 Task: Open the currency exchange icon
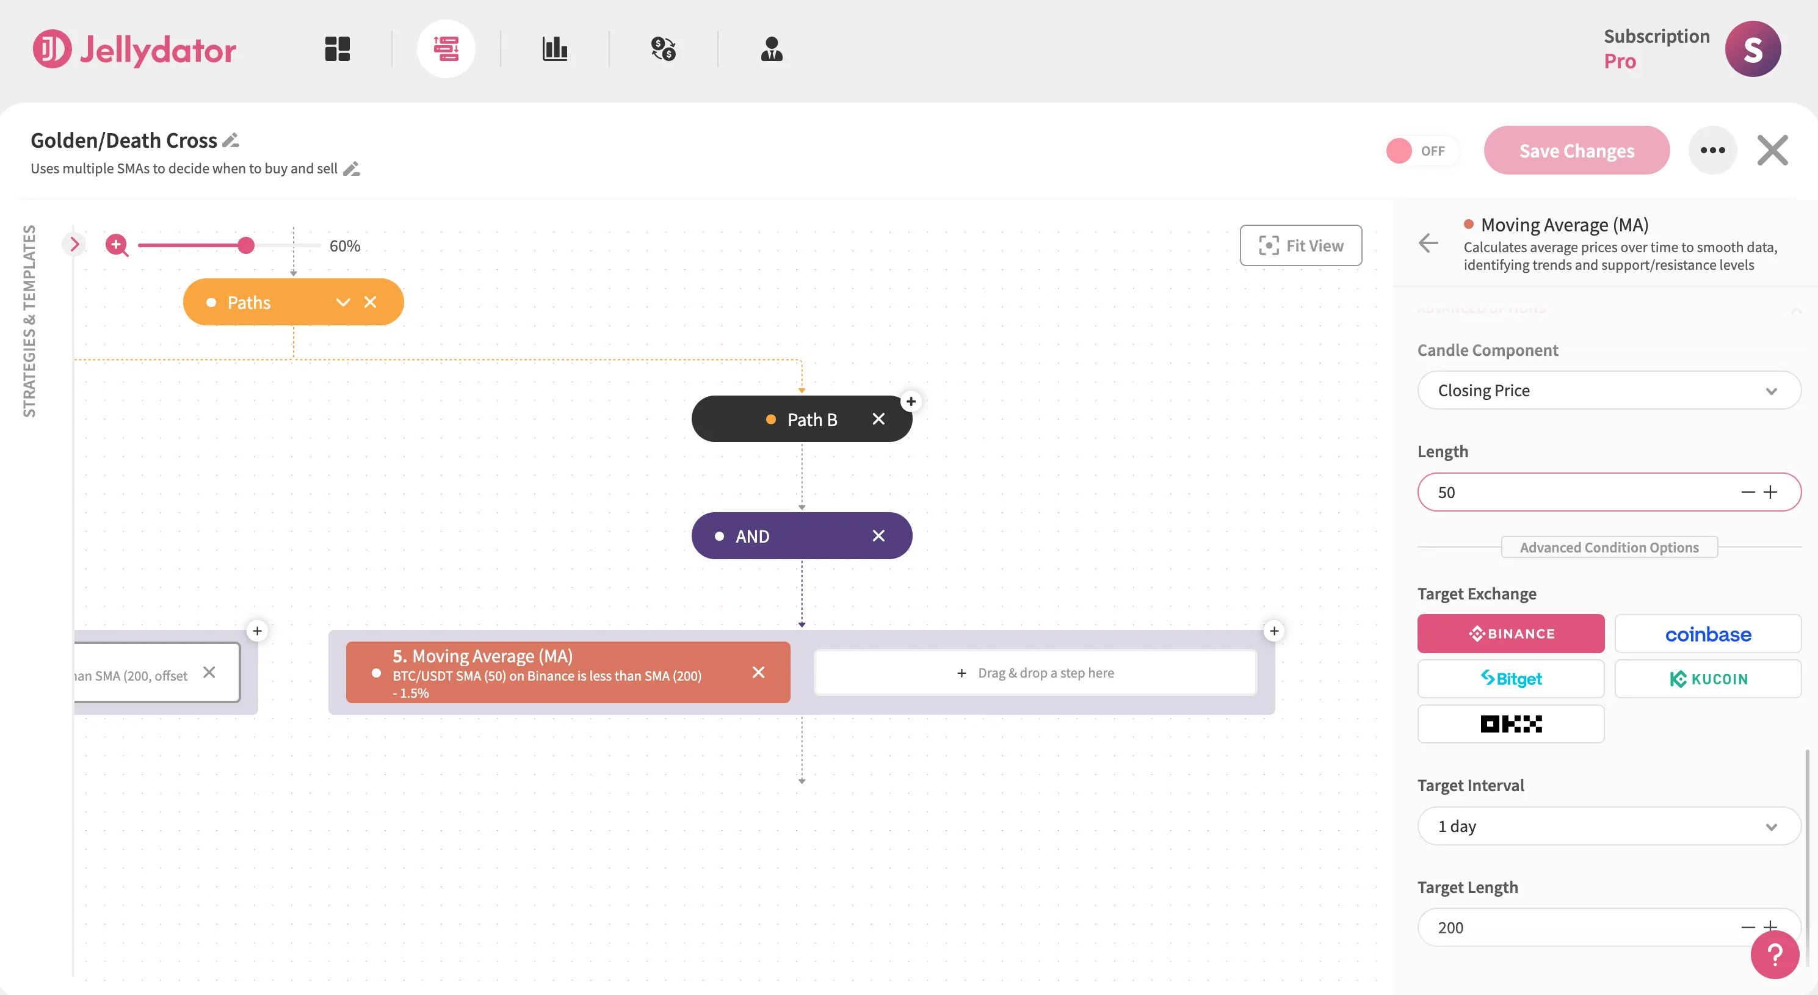tap(664, 49)
